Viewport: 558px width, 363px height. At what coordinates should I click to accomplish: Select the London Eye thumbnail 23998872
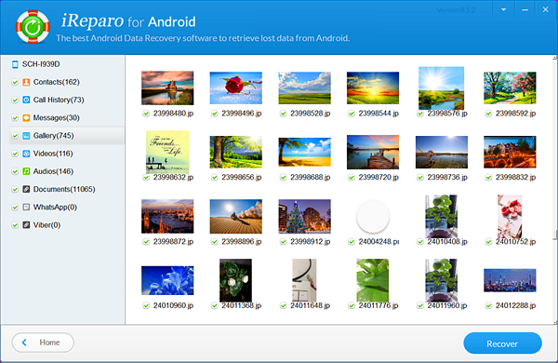point(167,216)
